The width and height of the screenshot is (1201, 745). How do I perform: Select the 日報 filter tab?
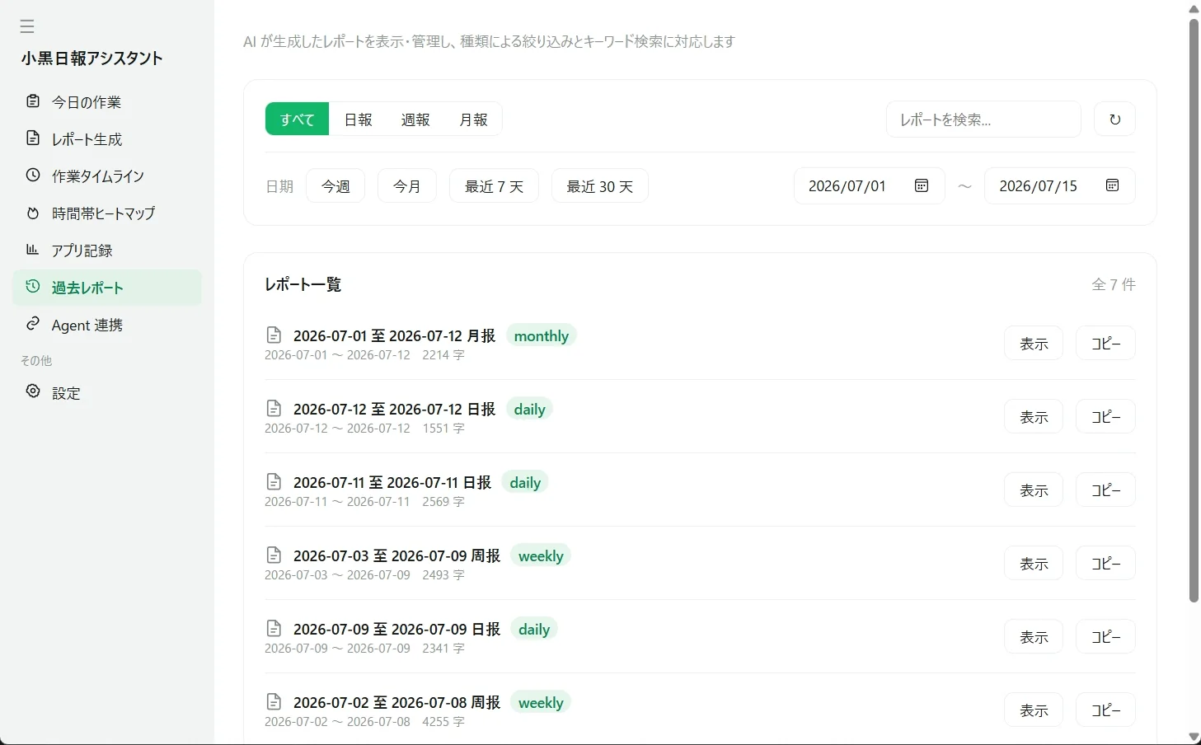(x=358, y=119)
